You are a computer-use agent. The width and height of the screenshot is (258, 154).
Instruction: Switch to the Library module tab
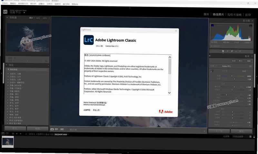pyautogui.click(x=206, y=14)
